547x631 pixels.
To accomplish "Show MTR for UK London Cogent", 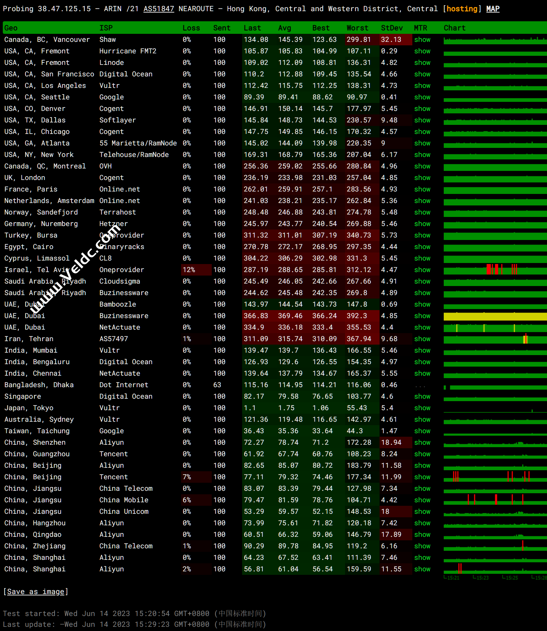I will point(422,178).
